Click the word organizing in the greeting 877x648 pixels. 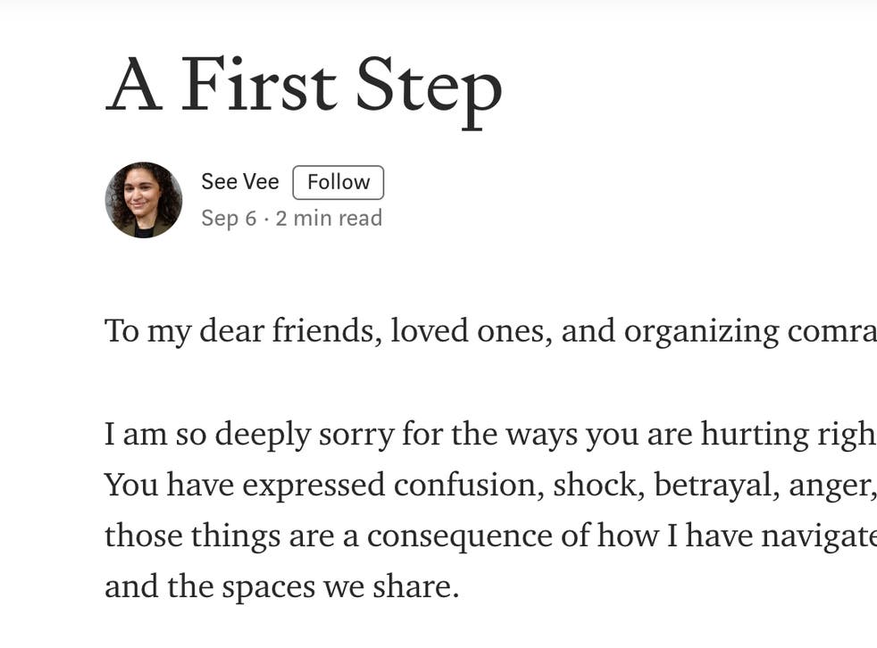pyautogui.click(x=701, y=331)
